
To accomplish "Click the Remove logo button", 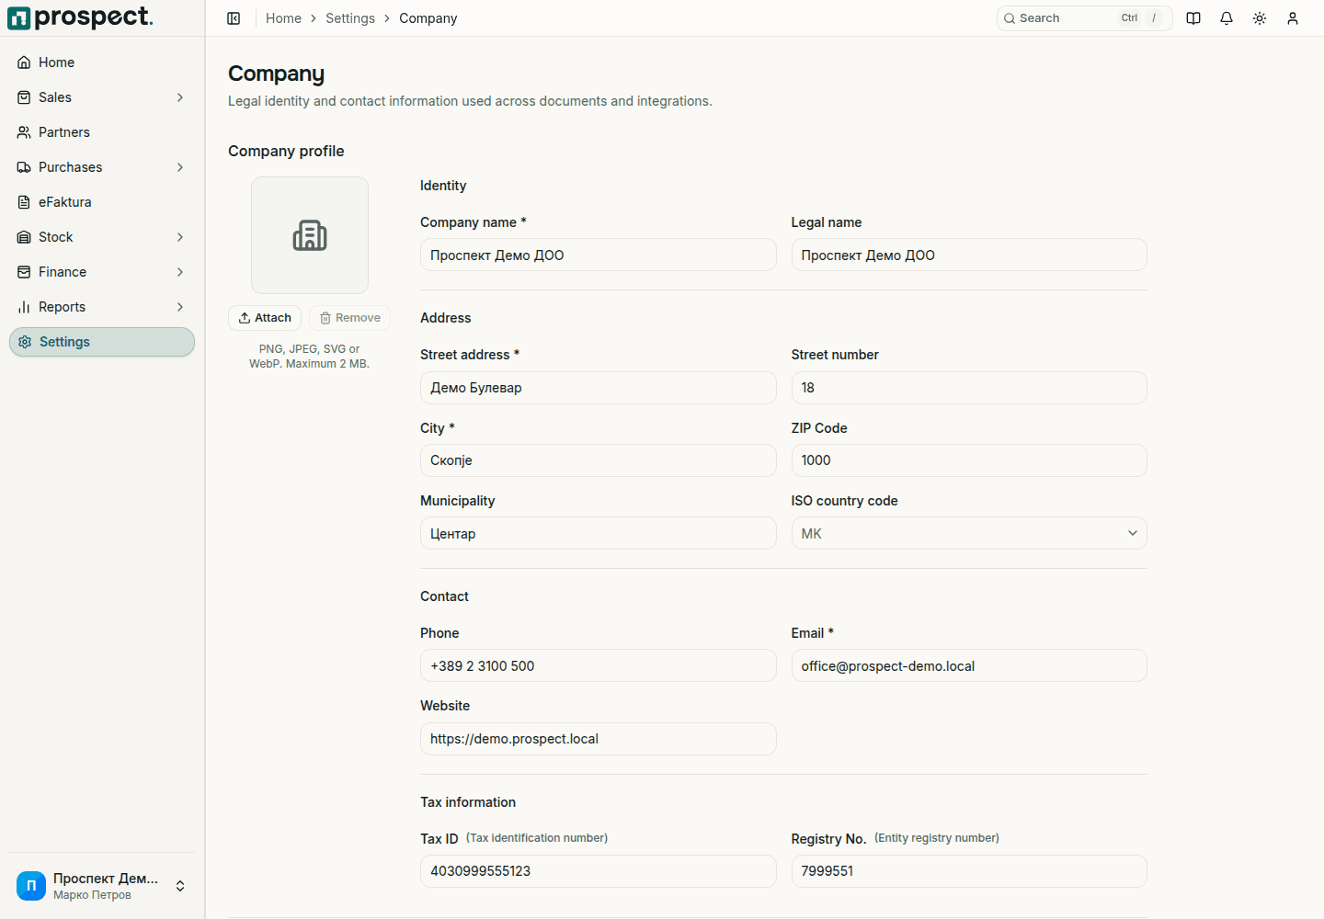I will 350,318.
